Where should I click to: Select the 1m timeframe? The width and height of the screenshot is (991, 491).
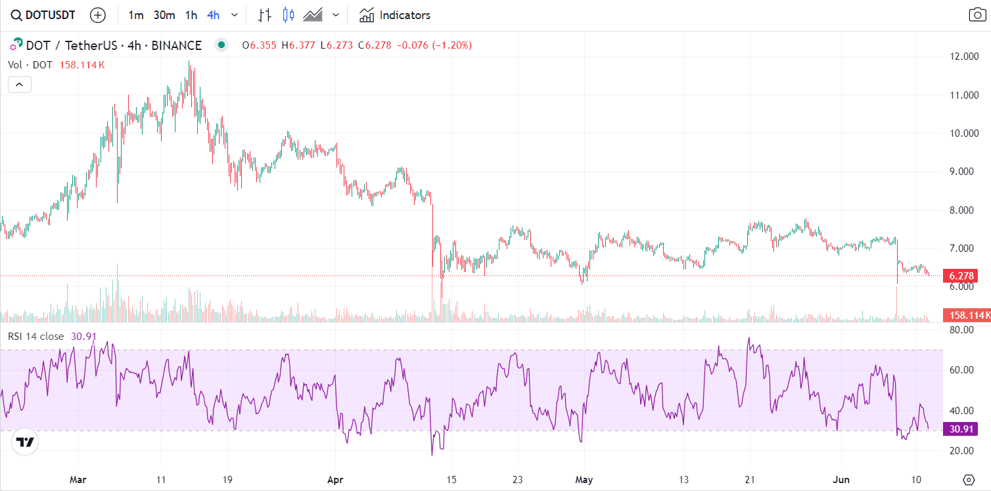pos(136,15)
